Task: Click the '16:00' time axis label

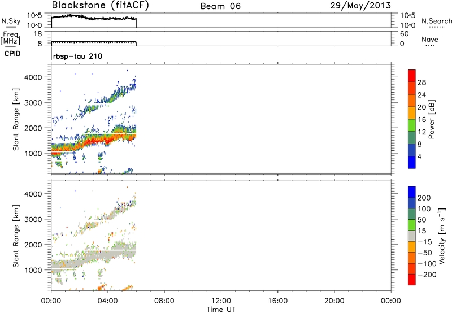Action: tap(277, 301)
